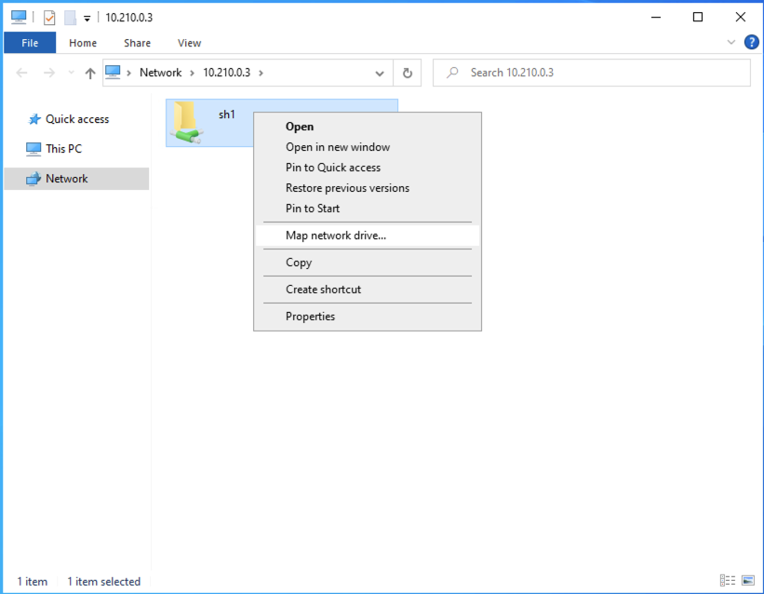Screen dimensions: 764x594
Task: Click the Help question mark icon
Action: [x=751, y=43]
